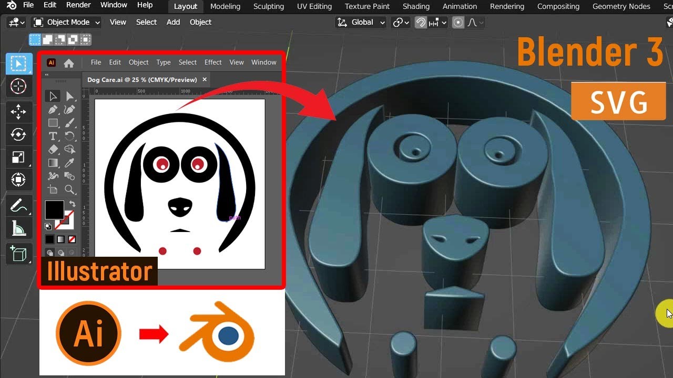Screen dimensions: 673x378
Task: Click the None mode button below swatches
Action: 72,239
